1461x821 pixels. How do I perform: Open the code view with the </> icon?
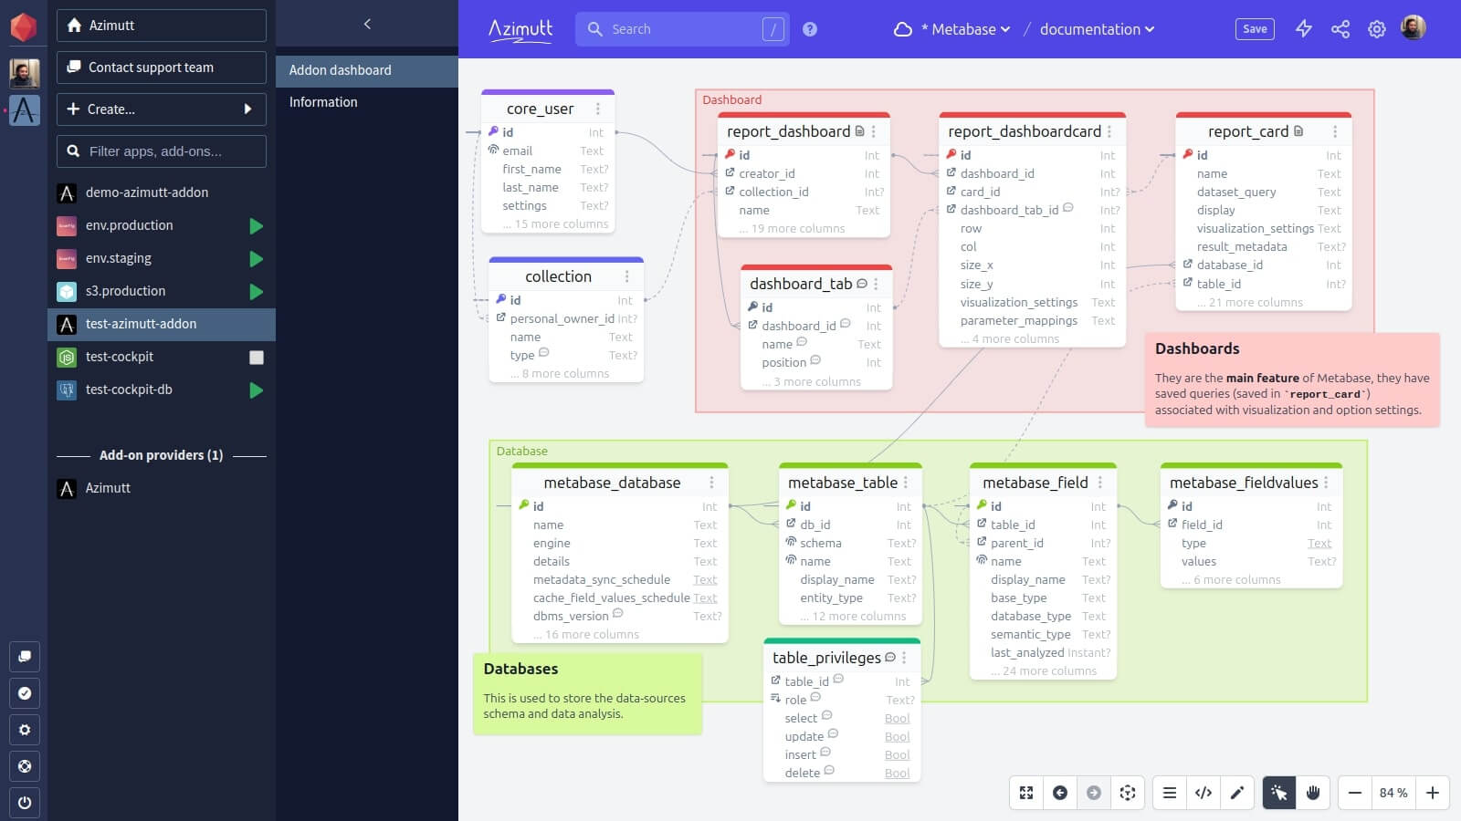pyautogui.click(x=1203, y=793)
